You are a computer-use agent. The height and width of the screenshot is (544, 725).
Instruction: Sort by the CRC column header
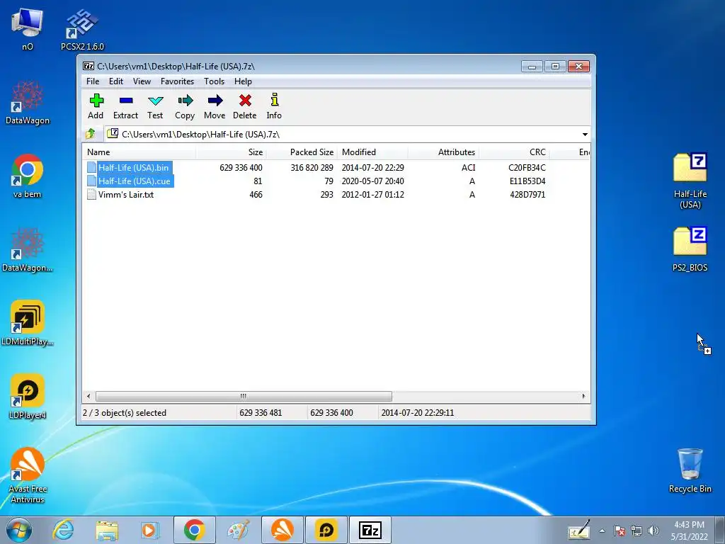click(x=514, y=152)
